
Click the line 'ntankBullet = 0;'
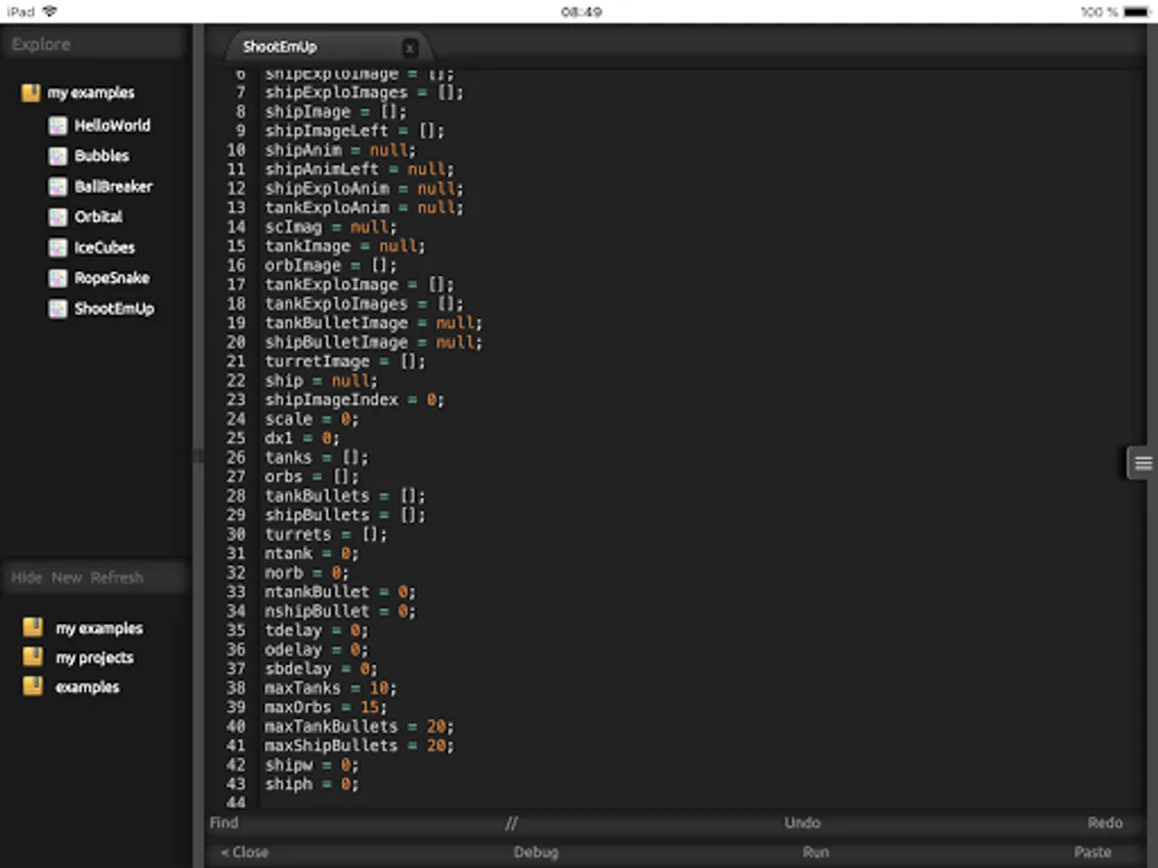tap(341, 591)
